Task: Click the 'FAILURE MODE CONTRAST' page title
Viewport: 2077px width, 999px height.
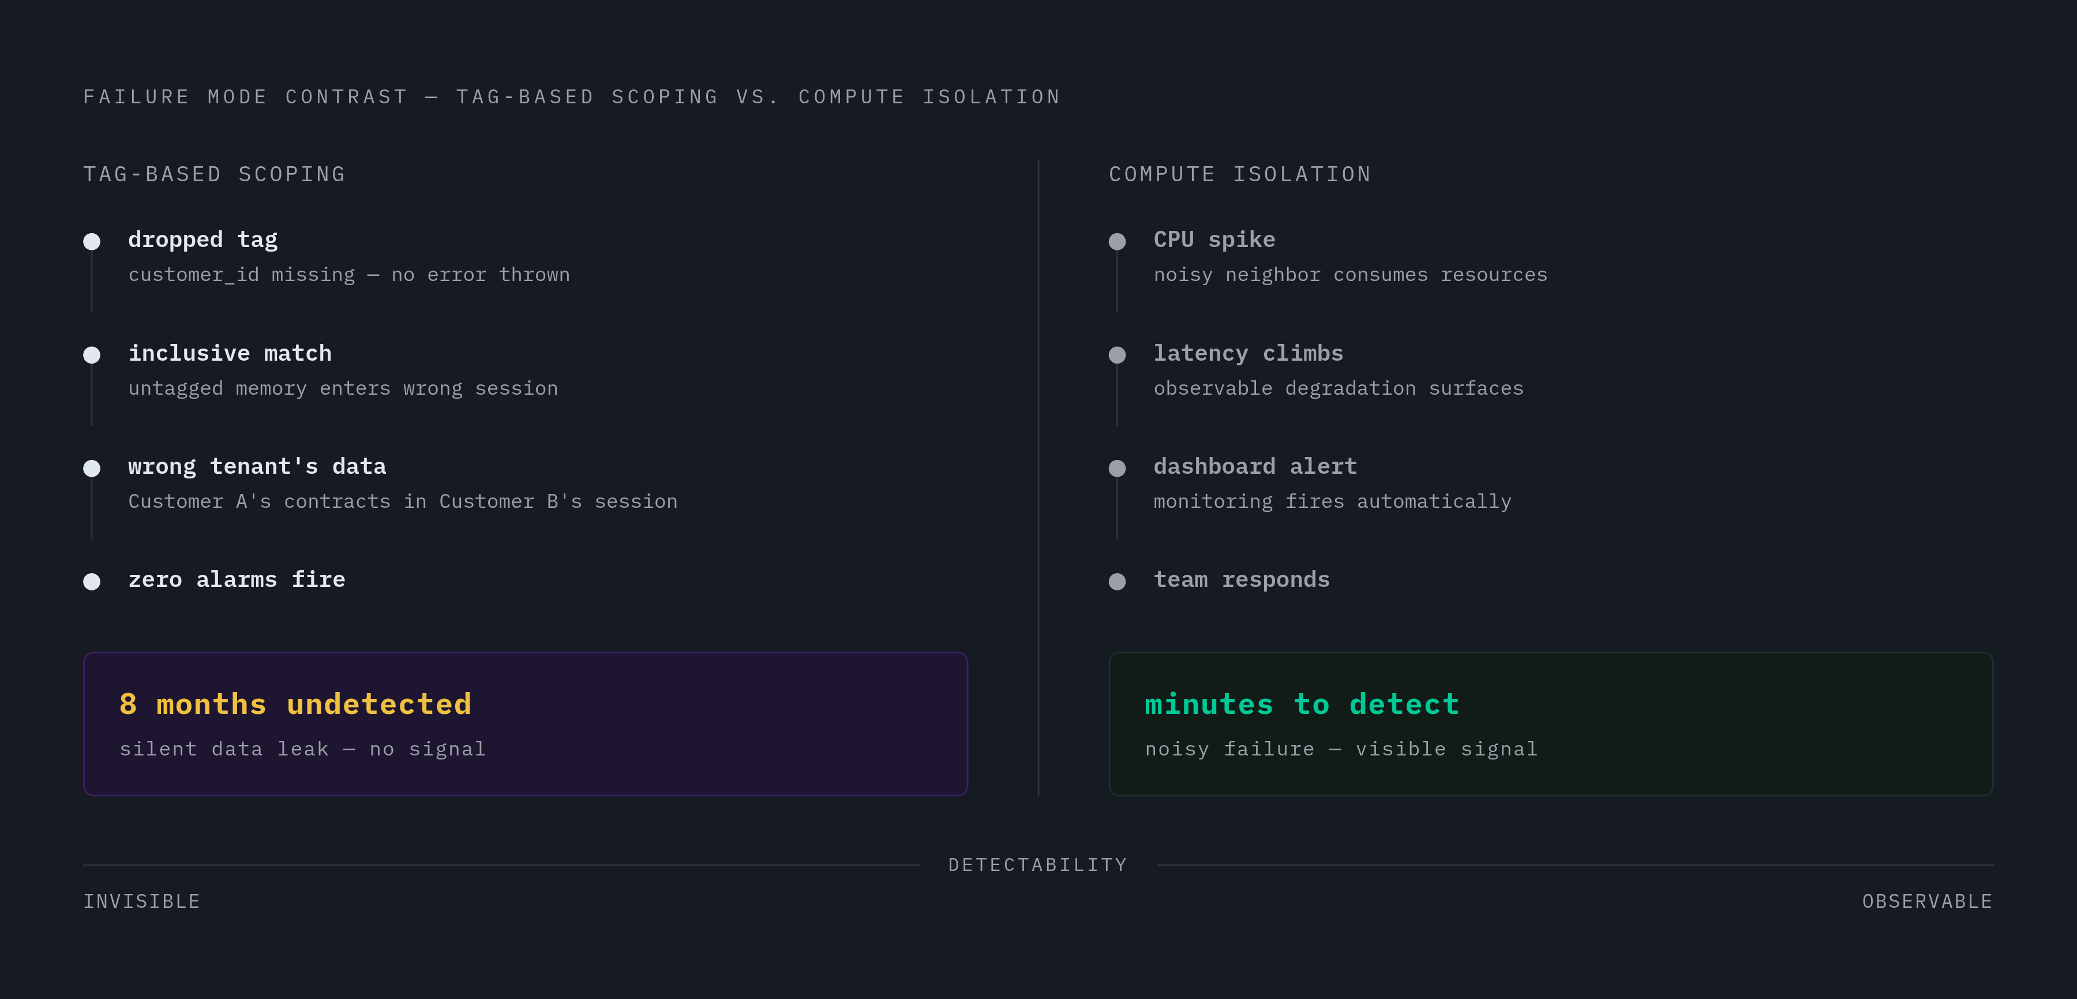Action: (x=572, y=97)
